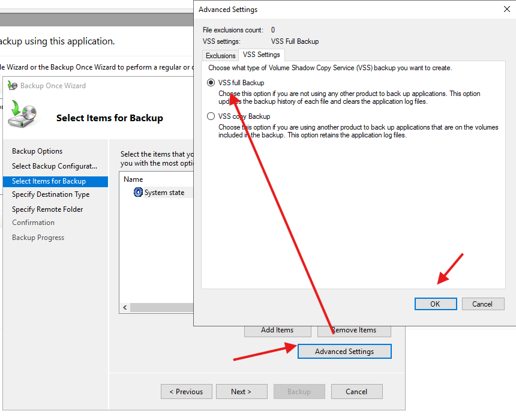This screenshot has height=420, width=516.
Task: Choose the VSS copy Backup option
Action: pos(211,116)
